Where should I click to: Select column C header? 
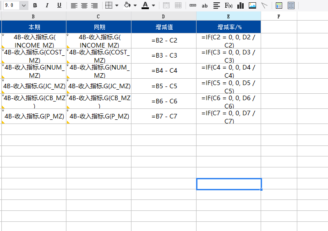99,16
